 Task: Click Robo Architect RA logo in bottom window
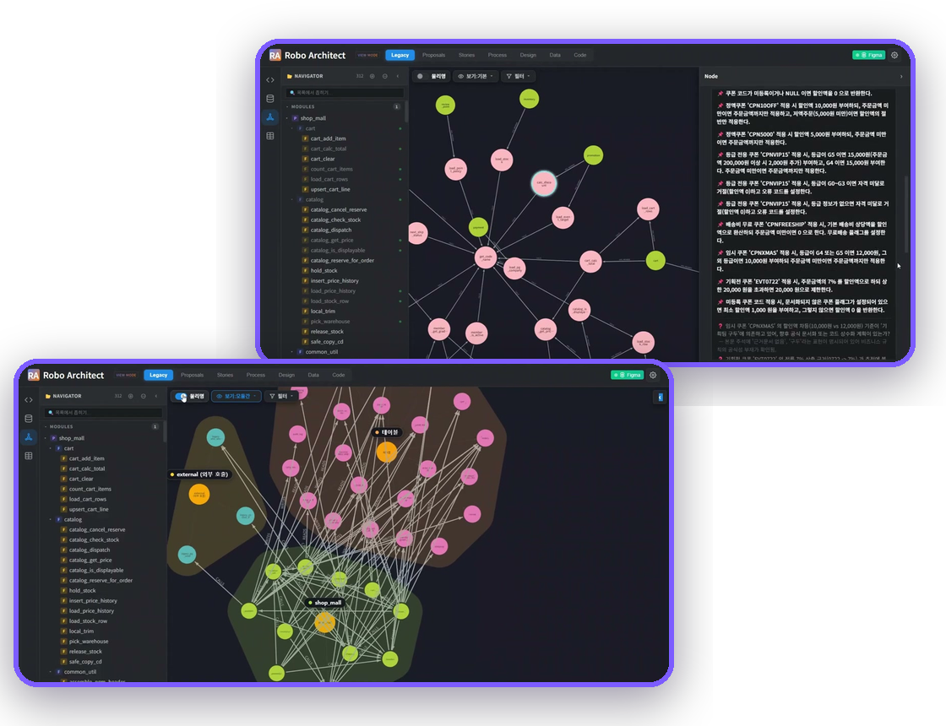point(33,375)
